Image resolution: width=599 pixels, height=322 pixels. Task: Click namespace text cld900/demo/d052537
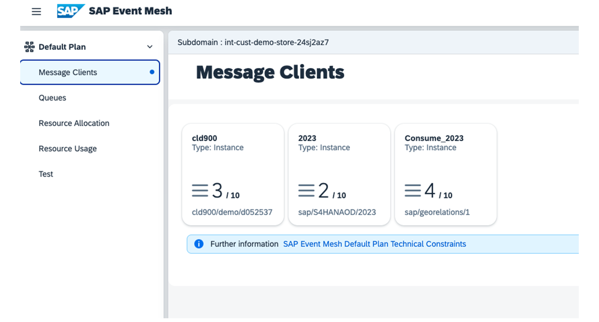(x=232, y=212)
